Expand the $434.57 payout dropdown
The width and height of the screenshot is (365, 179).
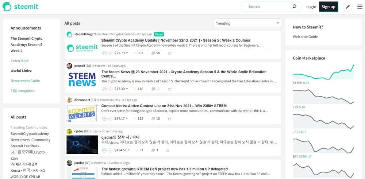[122, 150]
